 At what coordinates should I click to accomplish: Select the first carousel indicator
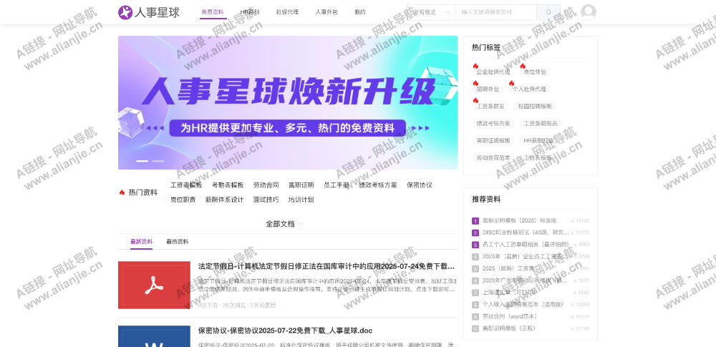[142, 161]
